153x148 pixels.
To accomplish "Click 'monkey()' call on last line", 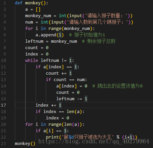I will click(x=25, y=144).
